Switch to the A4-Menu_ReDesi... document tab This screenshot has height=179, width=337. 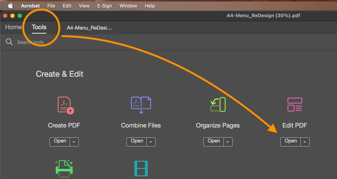pyautogui.click(x=89, y=28)
